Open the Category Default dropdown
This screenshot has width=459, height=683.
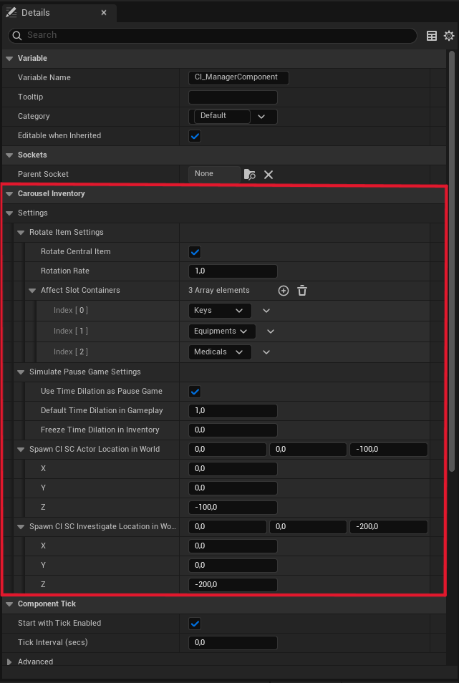click(233, 116)
